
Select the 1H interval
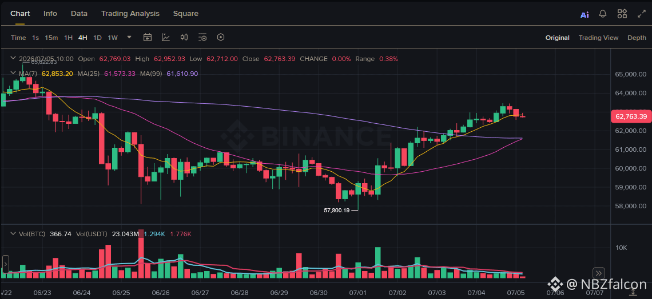pos(68,38)
